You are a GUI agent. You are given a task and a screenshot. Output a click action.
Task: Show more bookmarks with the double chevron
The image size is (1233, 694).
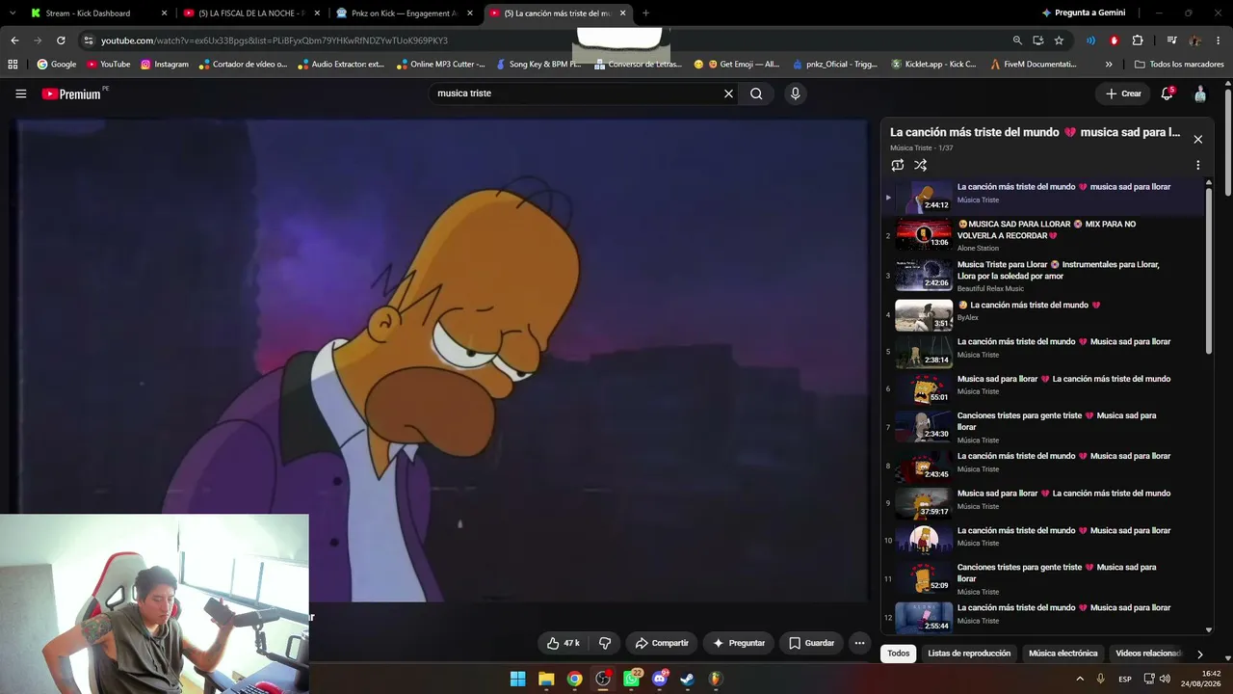pyautogui.click(x=1109, y=65)
